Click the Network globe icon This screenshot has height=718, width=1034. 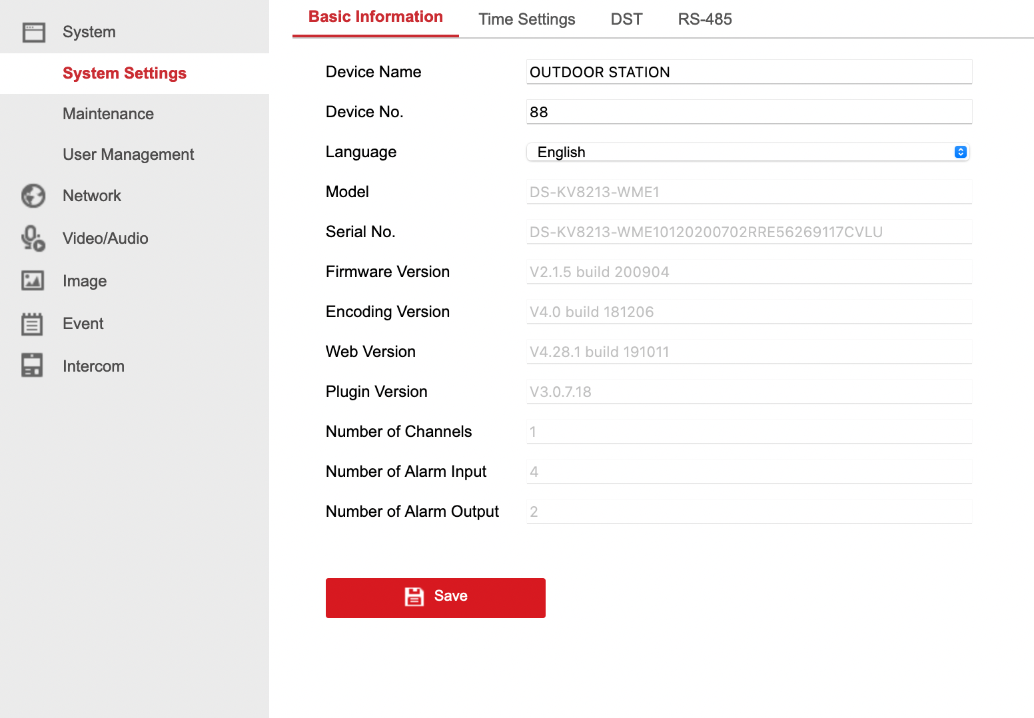33,196
